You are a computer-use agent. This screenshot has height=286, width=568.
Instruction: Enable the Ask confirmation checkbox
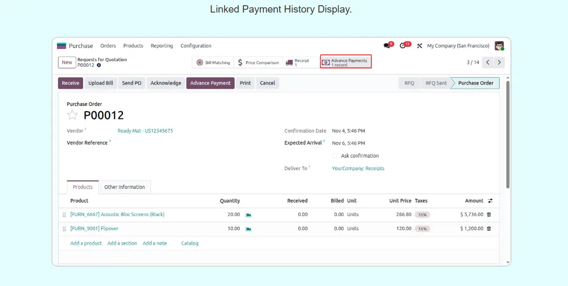pyautogui.click(x=335, y=156)
